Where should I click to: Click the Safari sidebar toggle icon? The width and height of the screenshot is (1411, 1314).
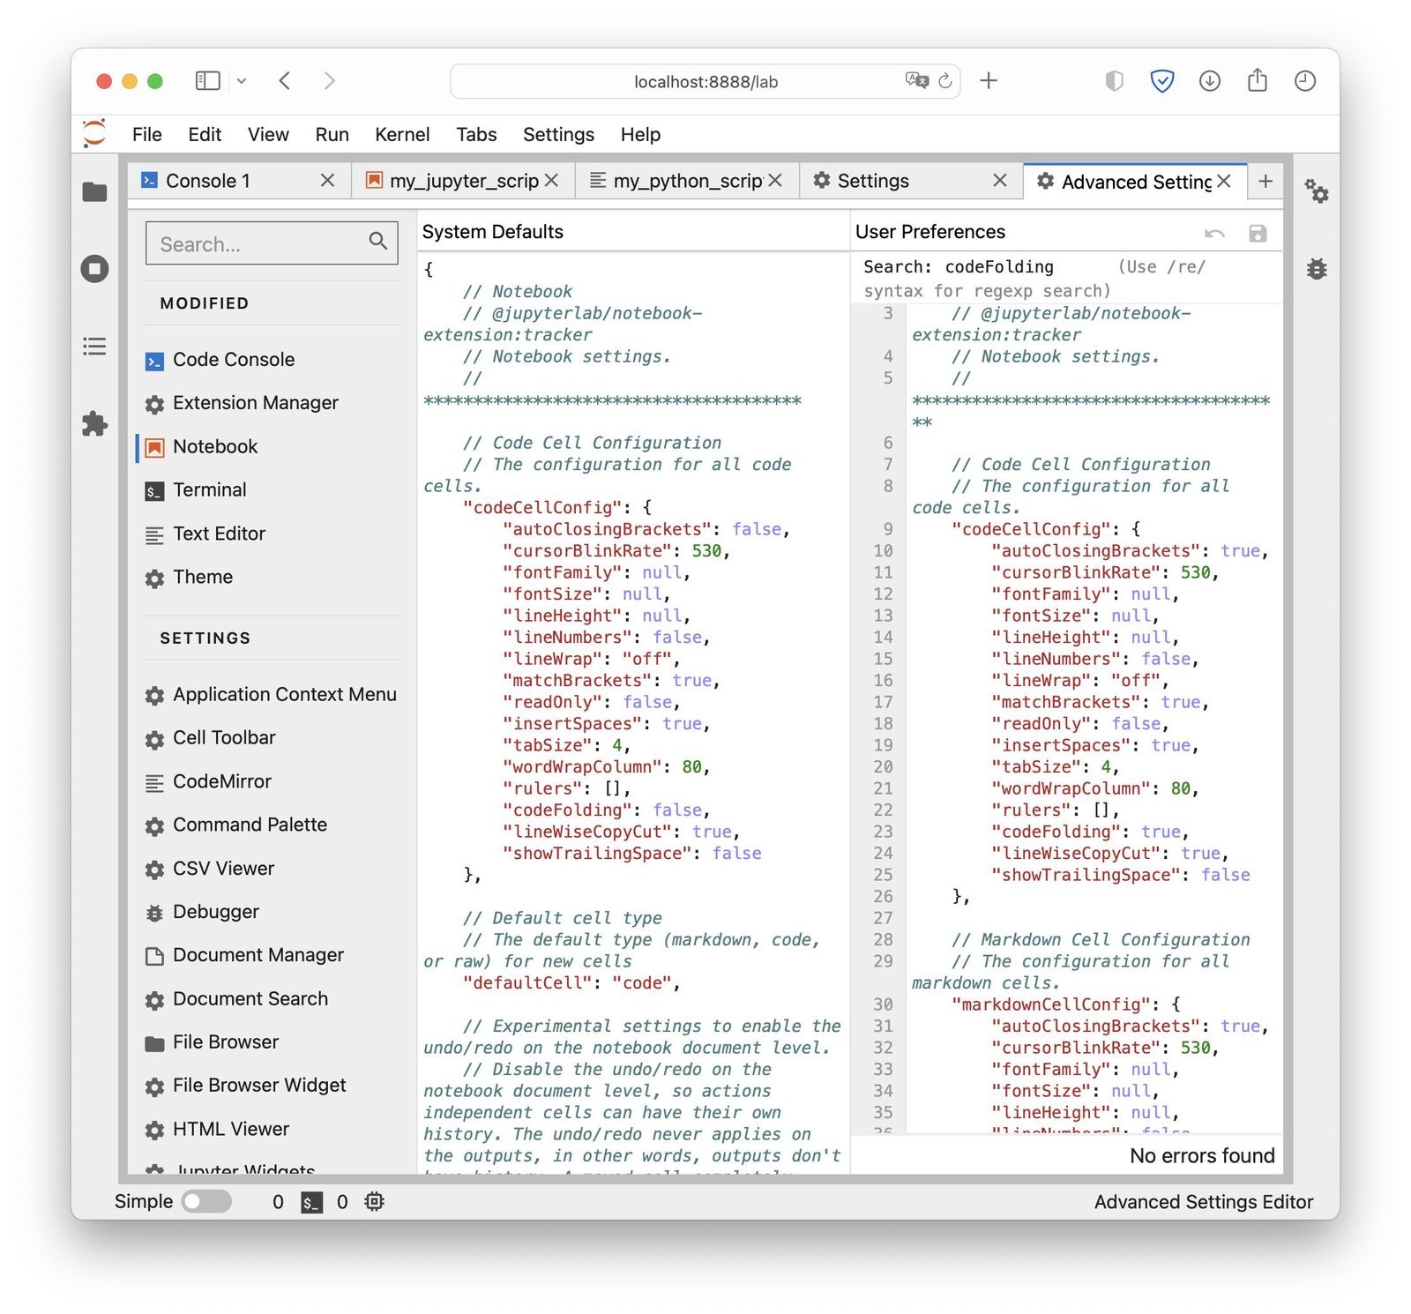click(207, 81)
